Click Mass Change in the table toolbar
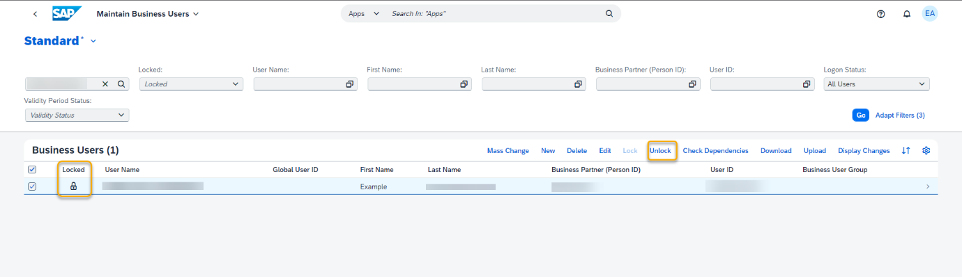The image size is (962, 277). click(x=507, y=150)
